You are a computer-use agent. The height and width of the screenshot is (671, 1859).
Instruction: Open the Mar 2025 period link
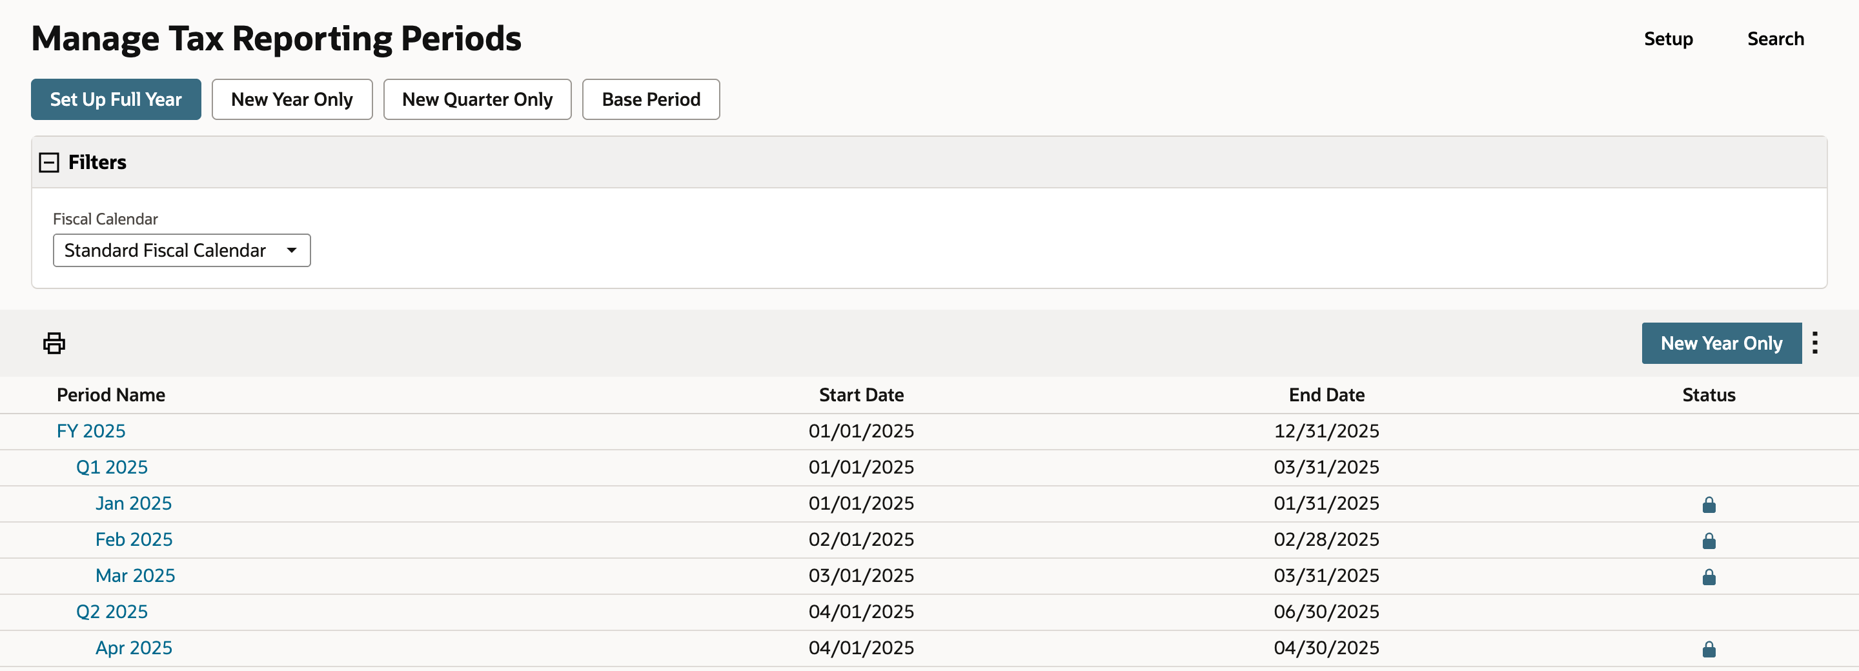coord(136,575)
